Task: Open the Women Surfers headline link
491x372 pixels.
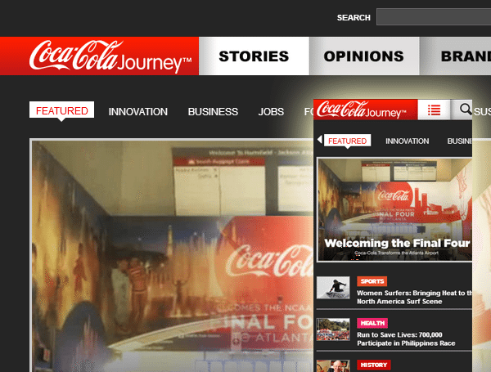Action: 415,298
